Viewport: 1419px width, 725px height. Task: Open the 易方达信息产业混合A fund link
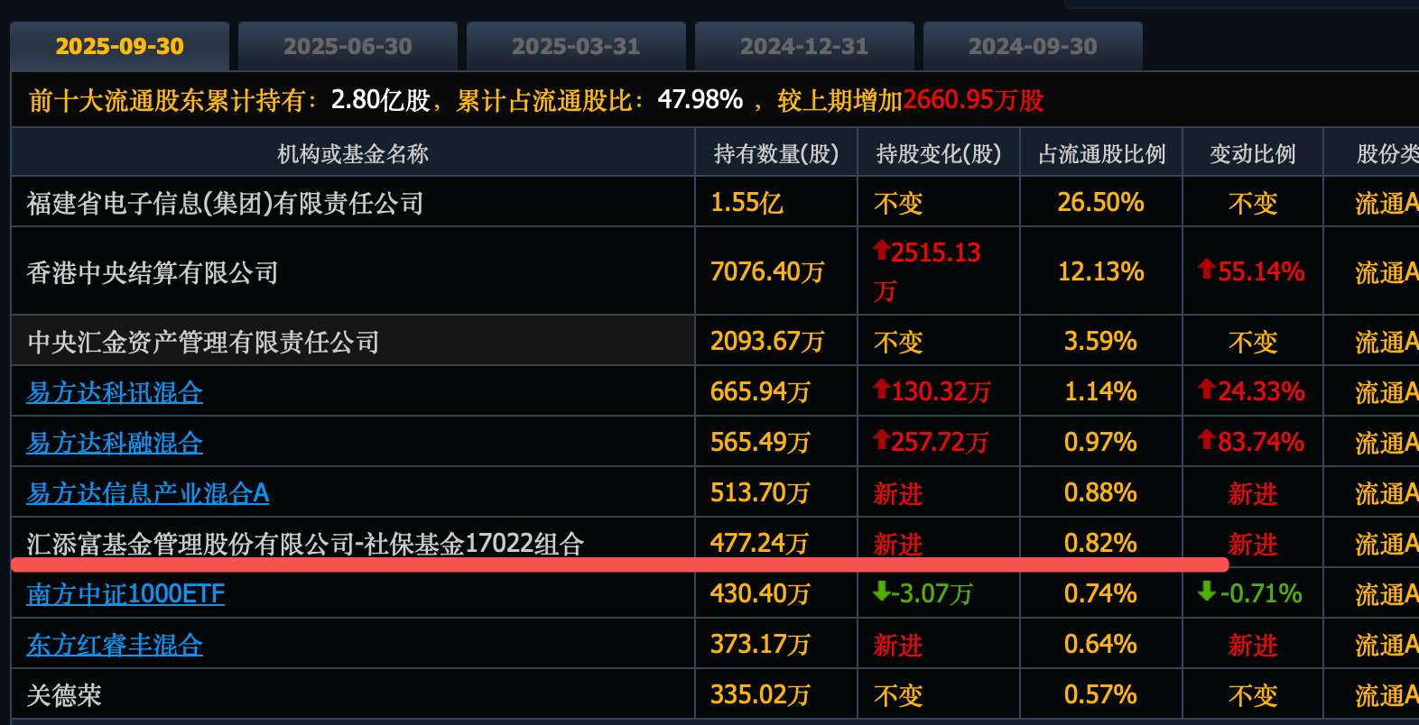point(148,493)
